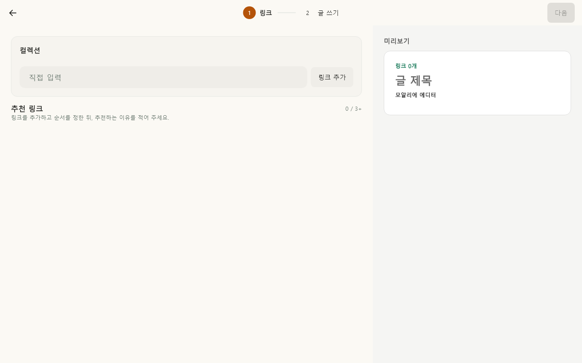The image size is (582, 363).
Task: Click the instruction text under 추천 링크
Action: (90, 118)
